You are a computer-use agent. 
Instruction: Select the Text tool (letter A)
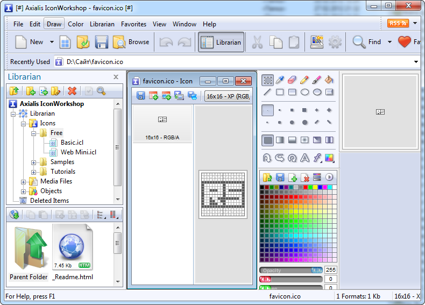click(304, 158)
